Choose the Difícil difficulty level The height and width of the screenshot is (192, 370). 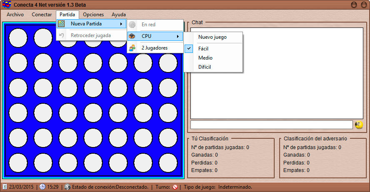click(x=205, y=67)
